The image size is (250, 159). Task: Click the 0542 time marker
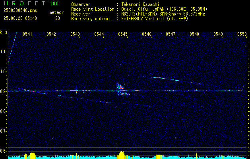point(51,34)
